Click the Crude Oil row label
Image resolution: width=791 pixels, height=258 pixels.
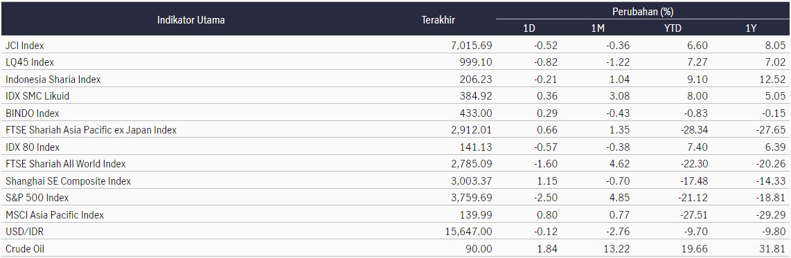point(25,248)
